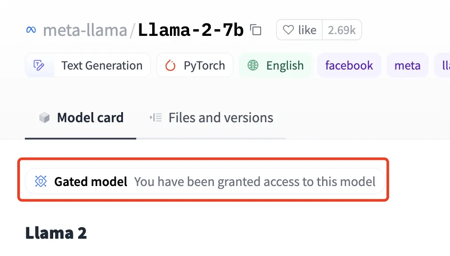Open the Llama-2-7b model name link

click(x=191, y=30)
